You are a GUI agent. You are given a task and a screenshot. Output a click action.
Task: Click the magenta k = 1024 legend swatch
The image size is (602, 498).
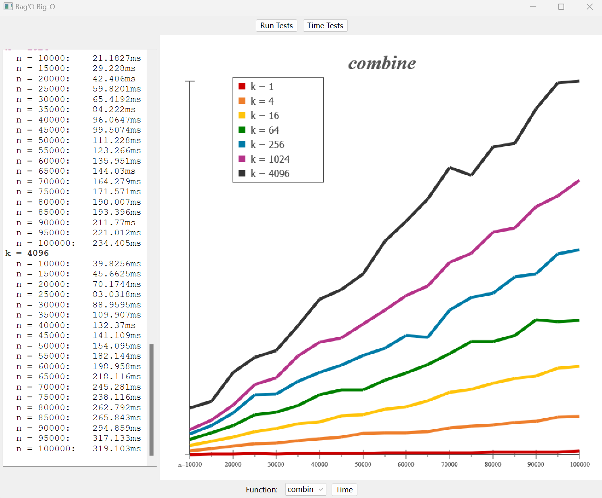(x=242, y=159)
